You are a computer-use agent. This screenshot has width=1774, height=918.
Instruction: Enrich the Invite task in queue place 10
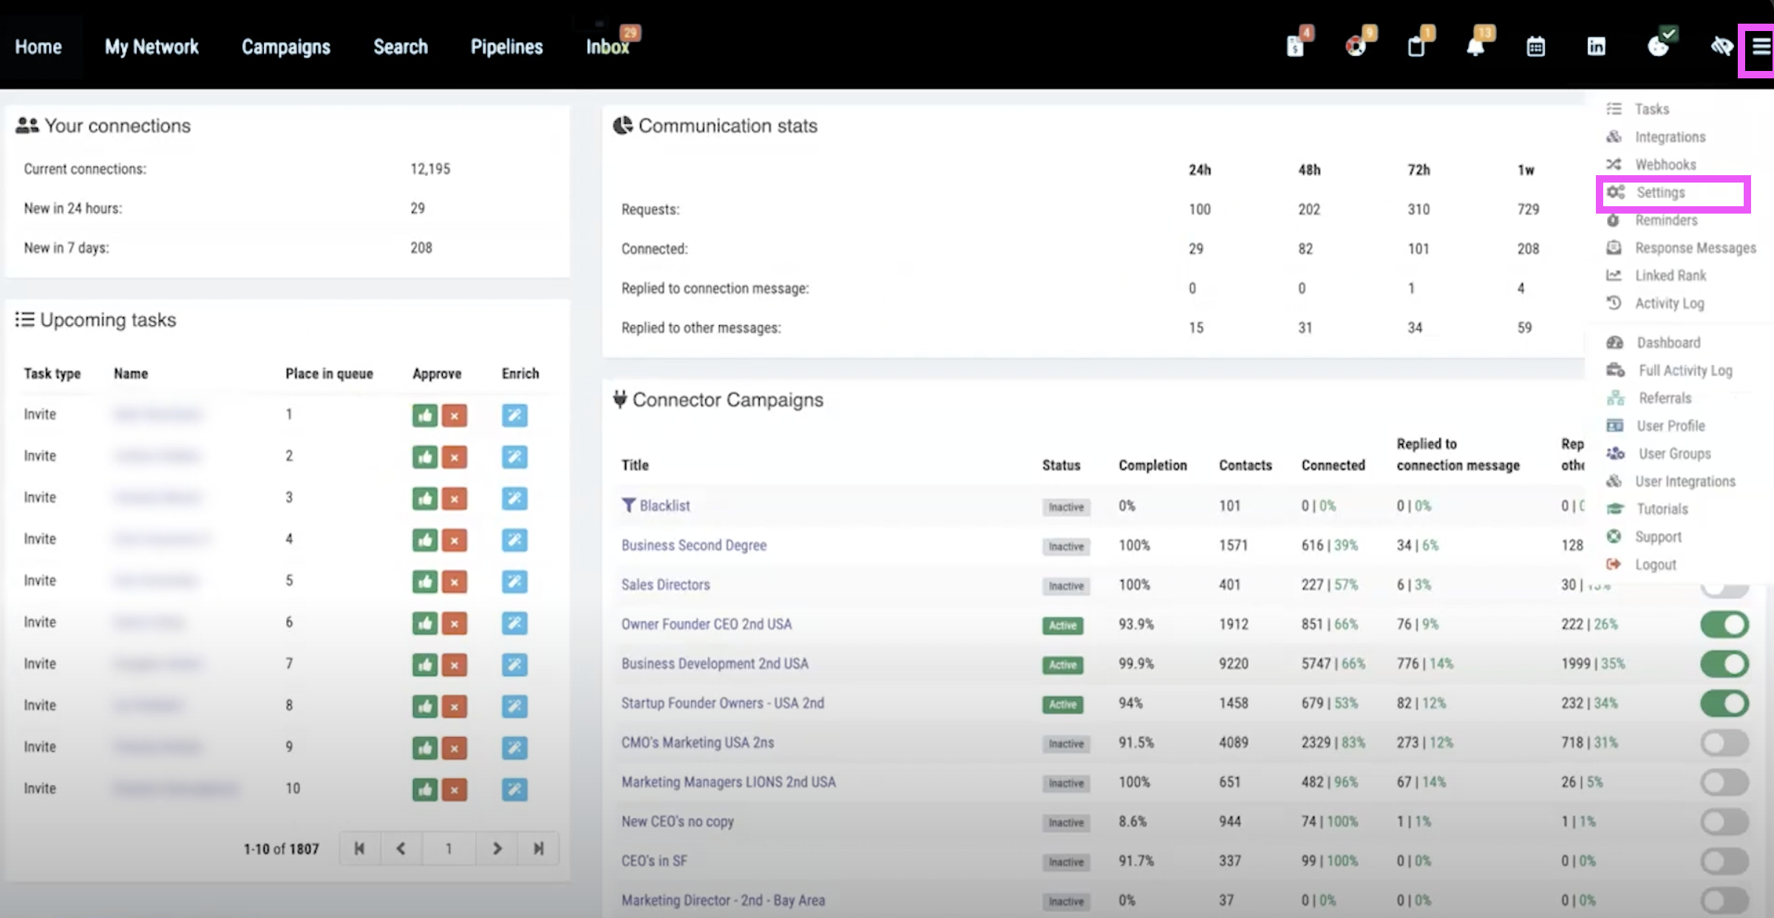[x=514, y=789]
